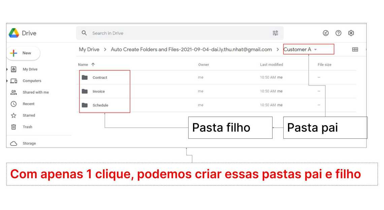Go to My Drive breadcrumb
The width and height of the screenshot is (384, 210).
(x=89, y=49)
